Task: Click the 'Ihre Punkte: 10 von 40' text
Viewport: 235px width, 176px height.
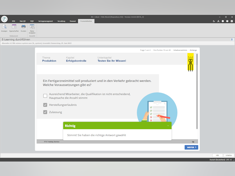Action: [x=162, y=50]
